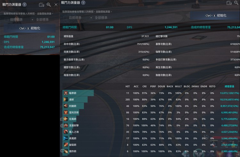Click the 疾風箭 skill icon
This screenshot has width=240, height=157.
(x=66, y=138)
